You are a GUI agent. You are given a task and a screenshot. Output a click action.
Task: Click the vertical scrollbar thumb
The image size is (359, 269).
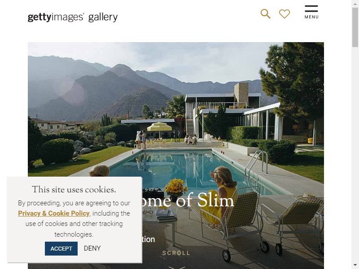[355, 27]
